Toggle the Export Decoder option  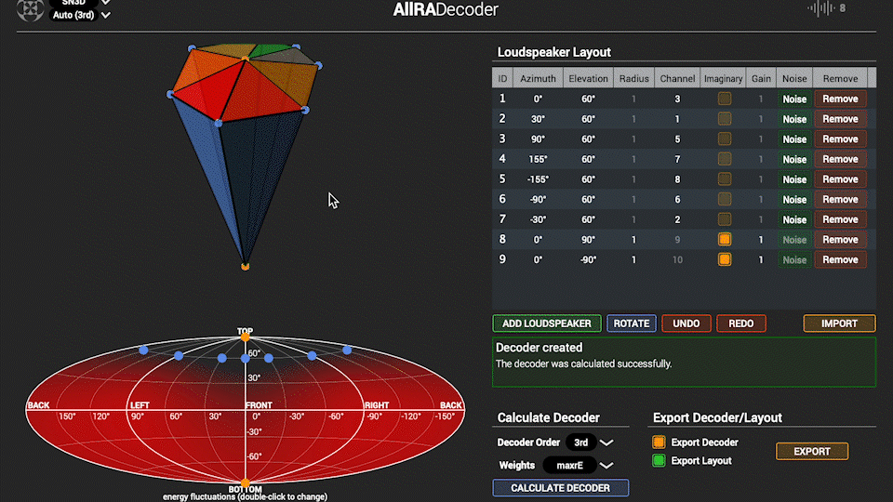coord(659,443)
